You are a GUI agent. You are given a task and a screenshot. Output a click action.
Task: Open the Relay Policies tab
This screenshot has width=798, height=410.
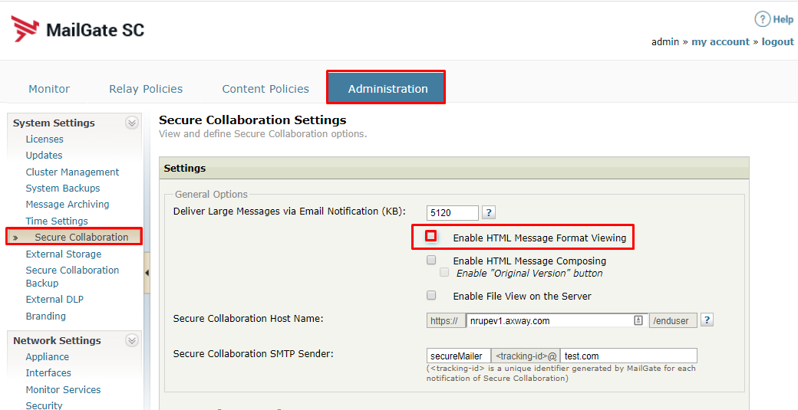tap(146, 89)
